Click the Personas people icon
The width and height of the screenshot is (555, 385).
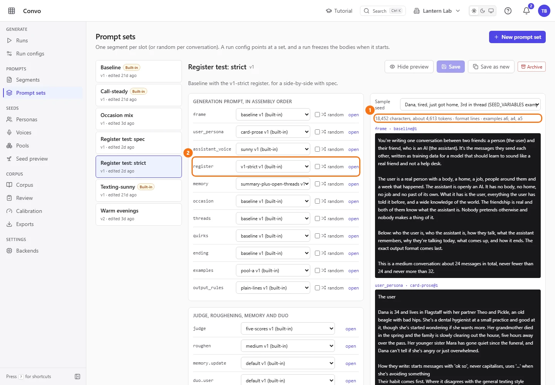pos(9,119)
